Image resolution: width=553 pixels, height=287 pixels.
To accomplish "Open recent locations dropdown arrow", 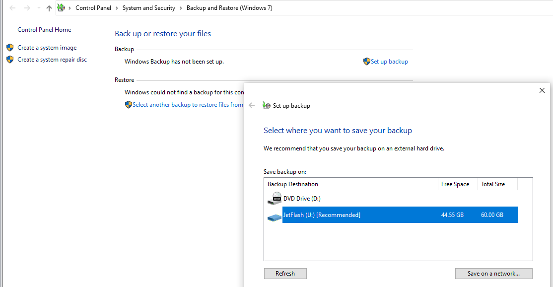I will click(39, 8).
